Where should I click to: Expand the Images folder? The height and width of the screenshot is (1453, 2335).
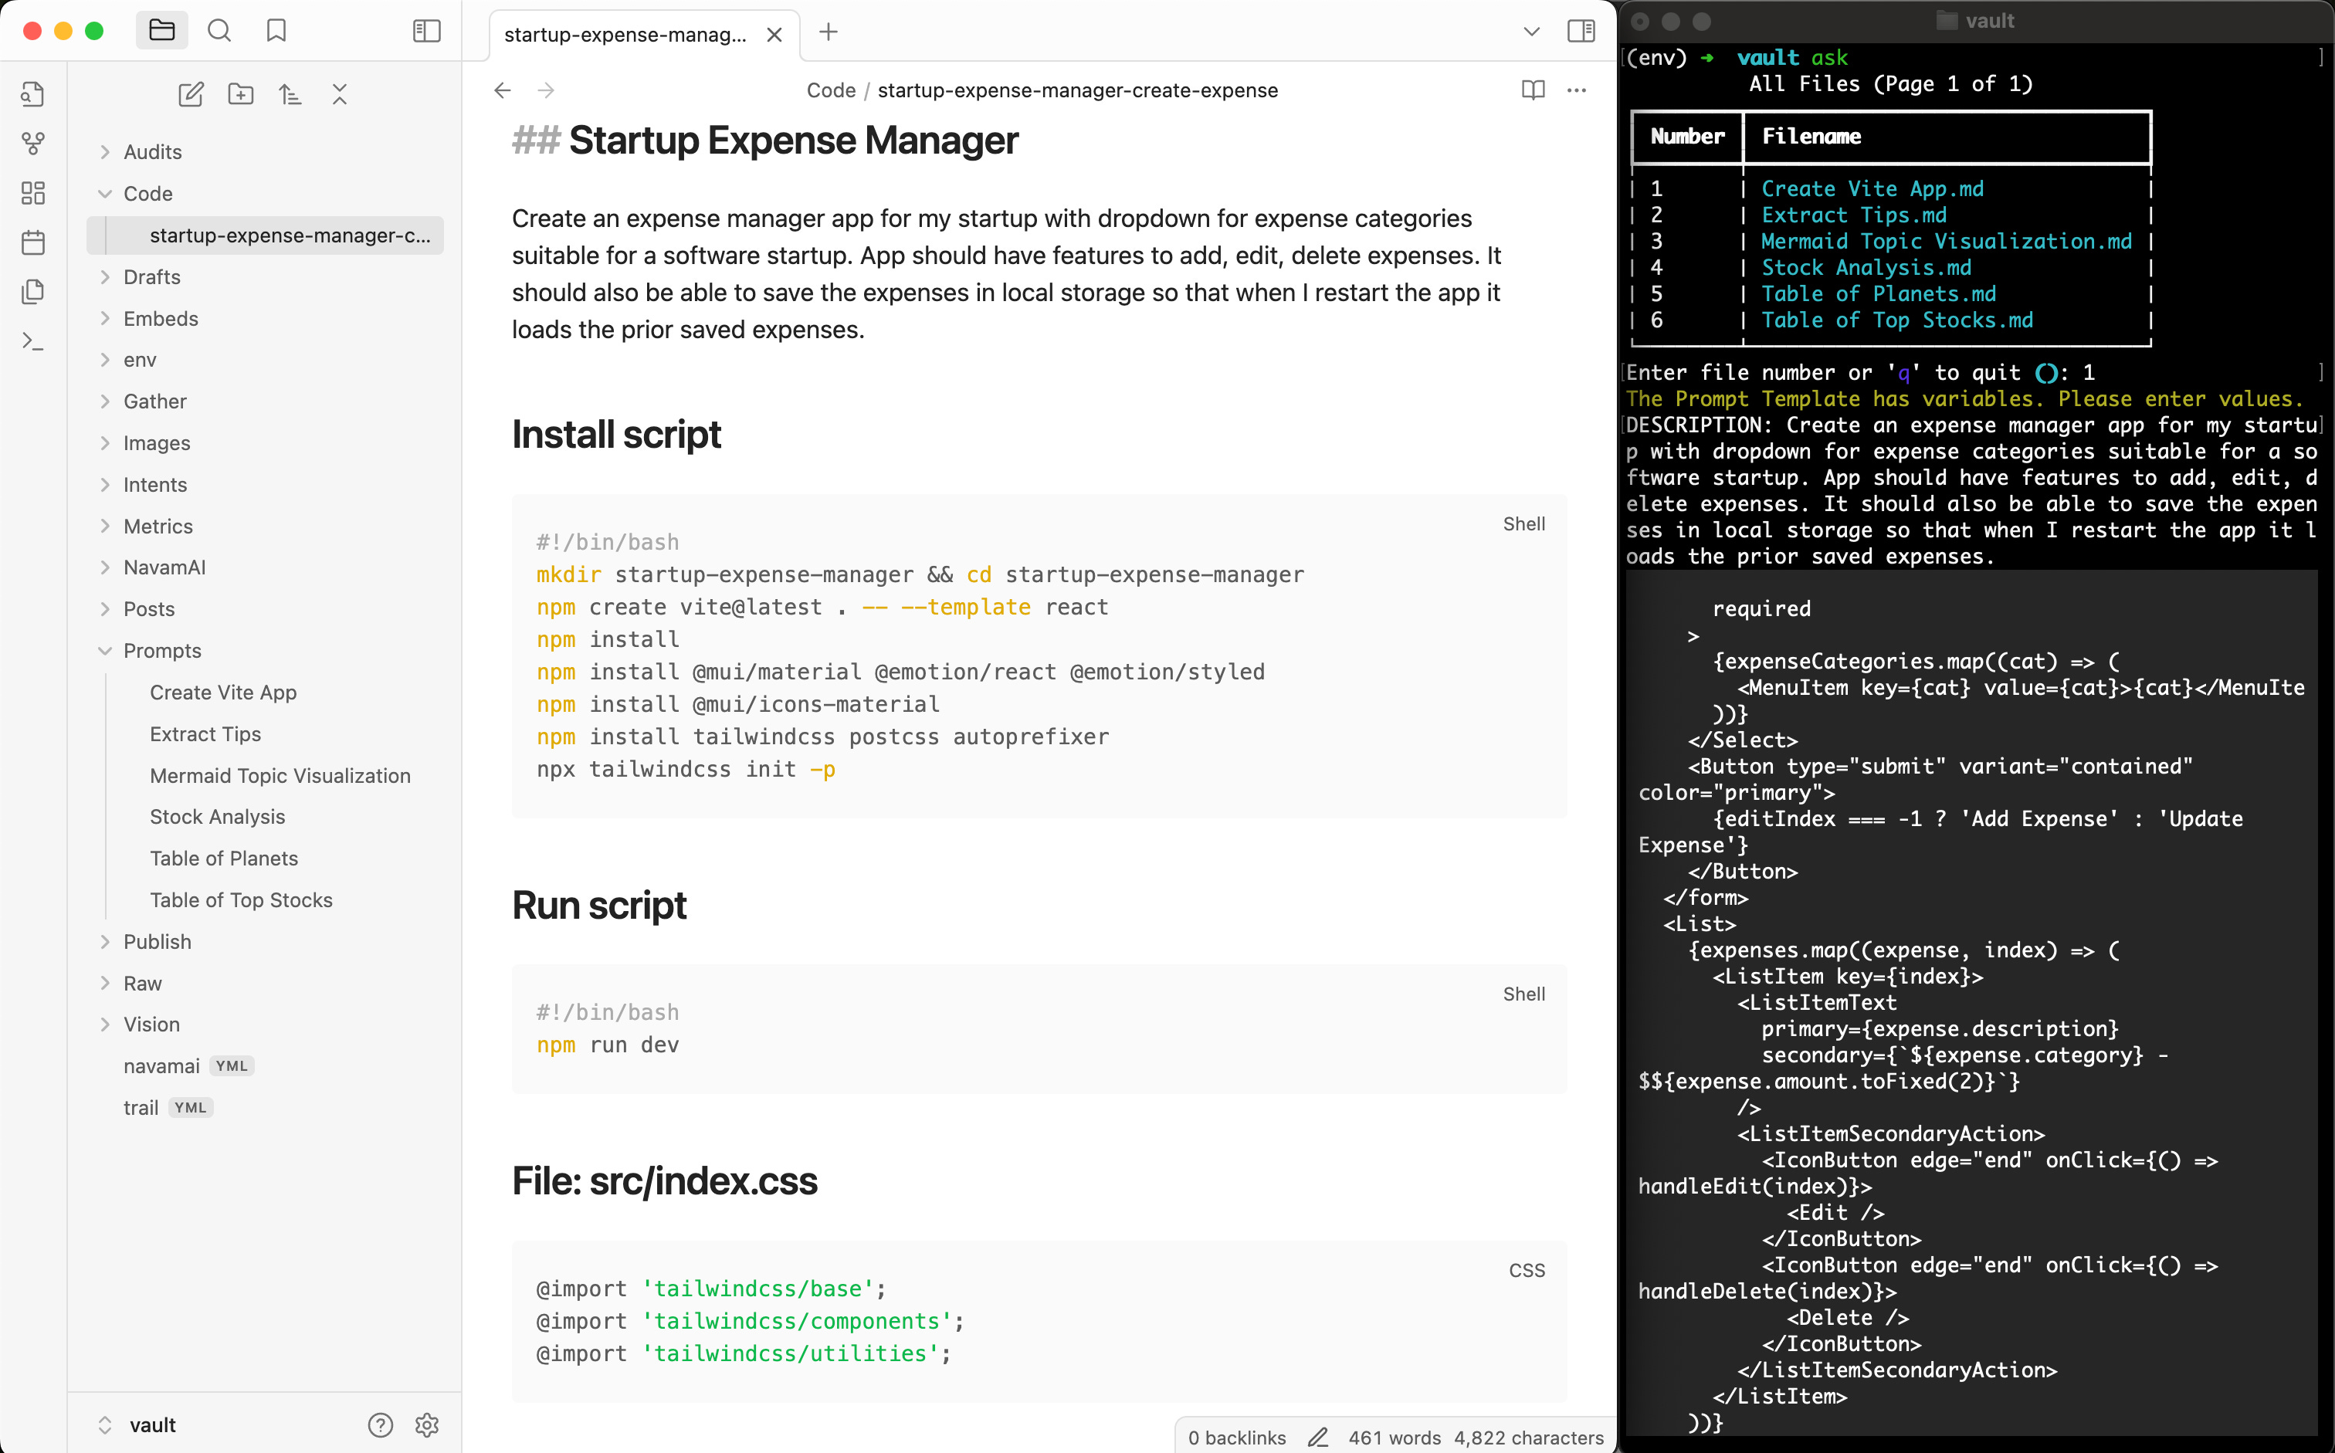coord(157,443)
